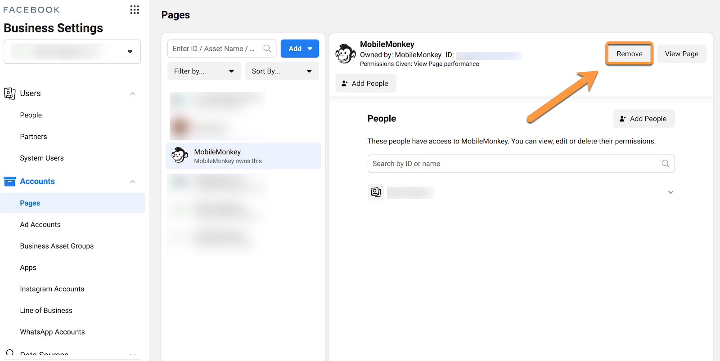
Task: Click Add People in the People section
Action: [x=644, y=119]
